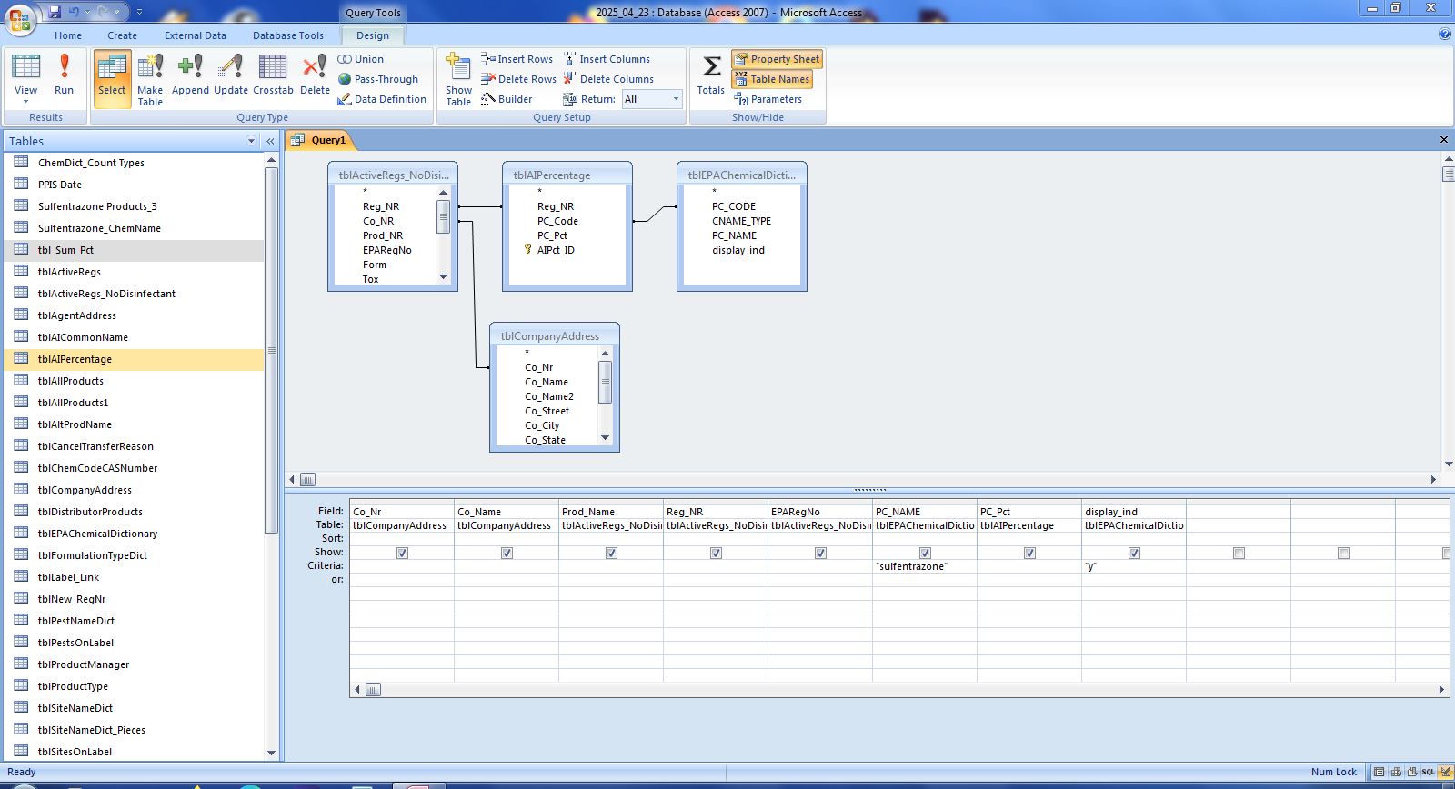Open the Create ribbon tab
The image size is (1455, 789).
[122, 35]
